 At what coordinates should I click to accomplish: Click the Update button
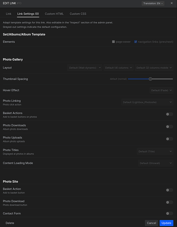(x=166, y=223)
